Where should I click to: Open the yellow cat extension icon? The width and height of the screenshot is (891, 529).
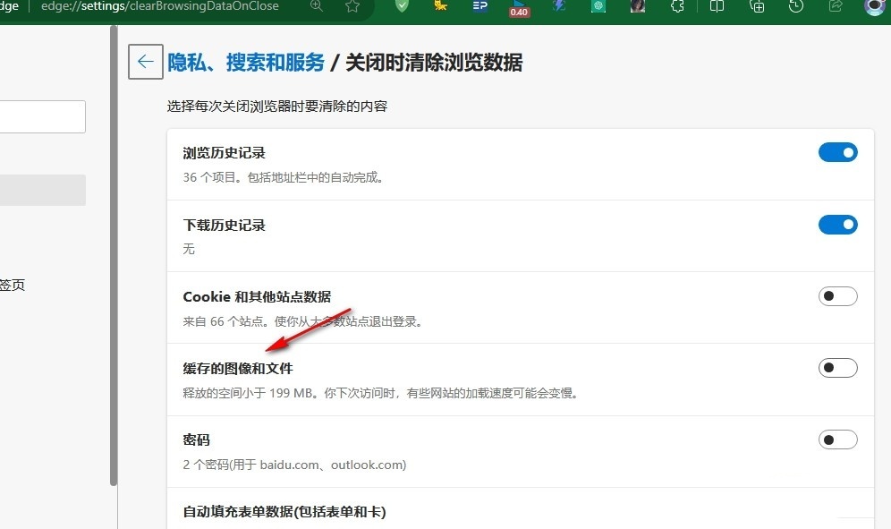coord(440,6)
